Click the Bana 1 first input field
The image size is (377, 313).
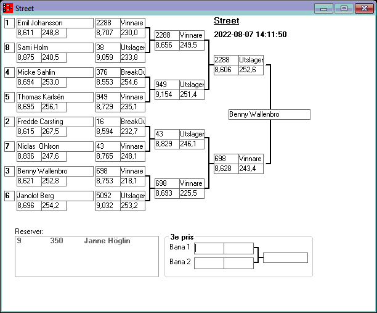click(209, 248)
